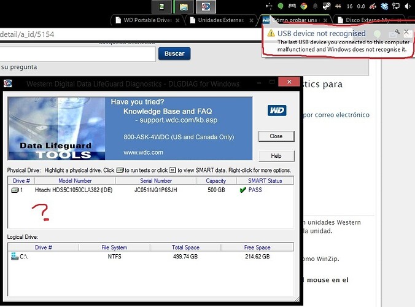Dismiss the USB device not recognised notification
Image resolution: width=415 pixels, height=307 pixels.
click(406, 31)
